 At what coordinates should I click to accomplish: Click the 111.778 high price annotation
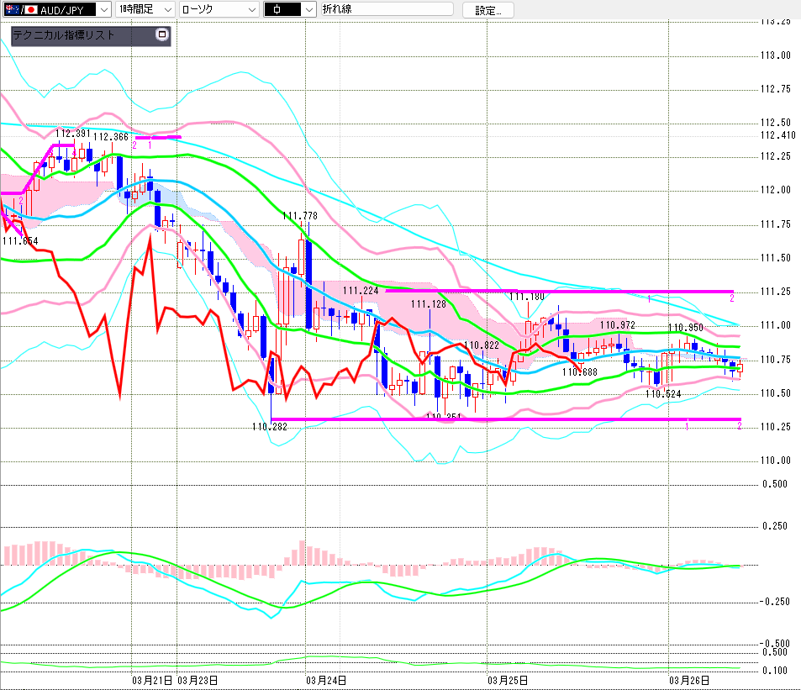300,216
